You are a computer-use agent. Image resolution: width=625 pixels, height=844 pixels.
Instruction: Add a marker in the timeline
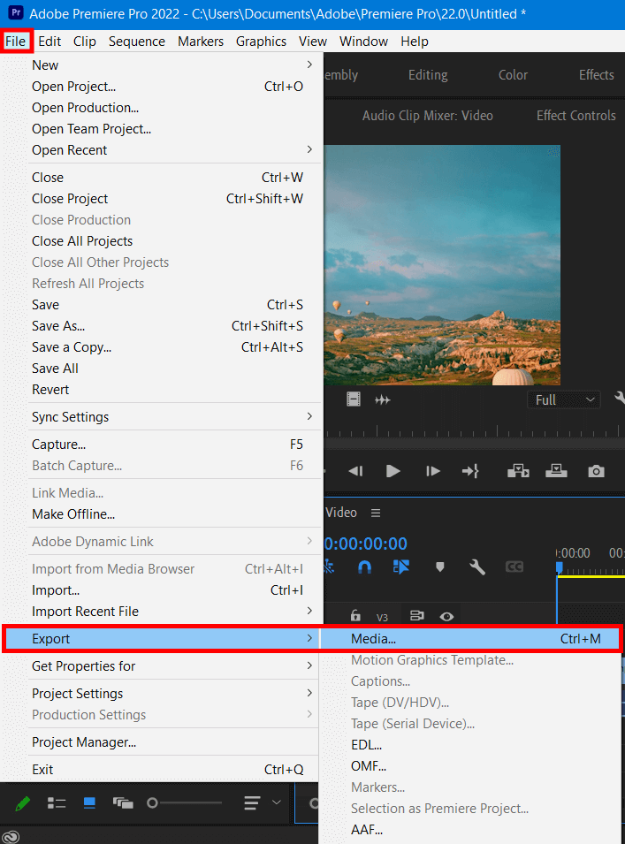pyautogui.click(x=440, y=566)
